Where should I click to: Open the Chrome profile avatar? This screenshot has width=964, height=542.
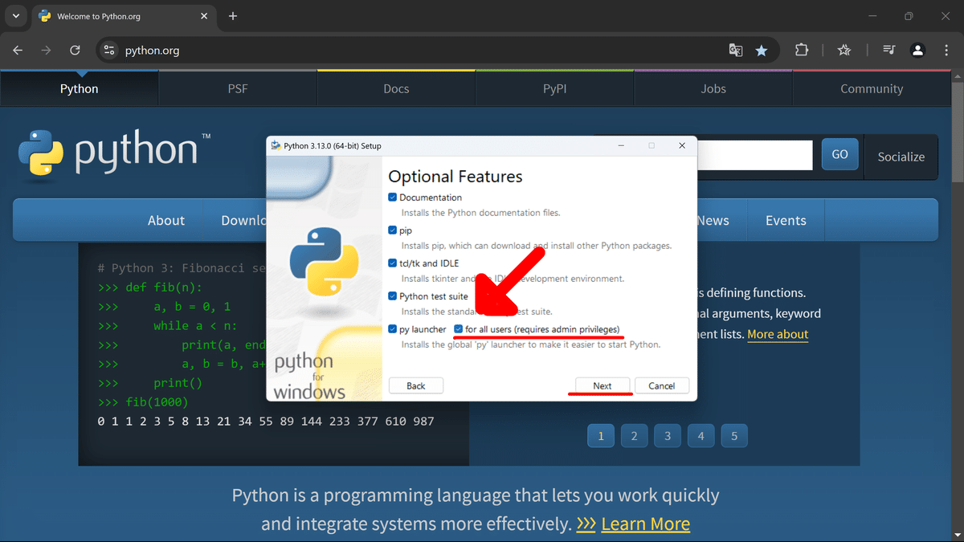pyautogui.click(x=917, y=50)
